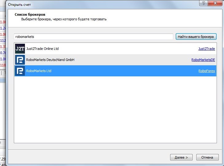The image size is (224, 166).
Task: Click the broker search field containing robomarkets
Action: tap(94, 37)
